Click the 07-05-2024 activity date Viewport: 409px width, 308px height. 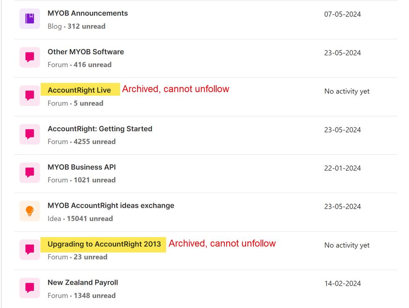[x=342, y=14]
